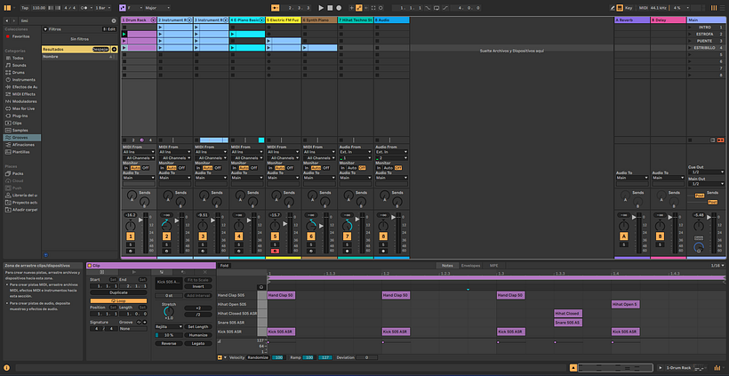Toggle track 1 Drum Rack activator

tap(130, 236)
